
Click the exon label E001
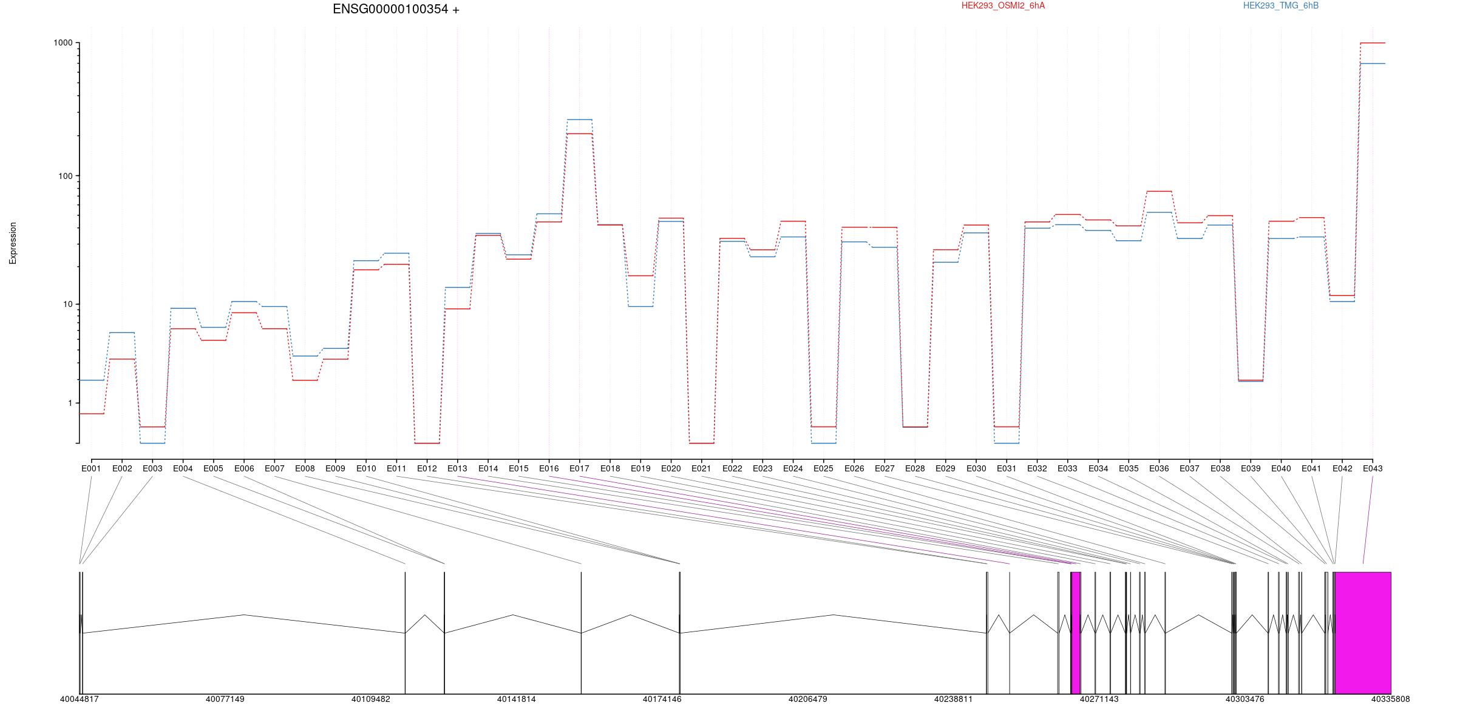click(91, 468)
